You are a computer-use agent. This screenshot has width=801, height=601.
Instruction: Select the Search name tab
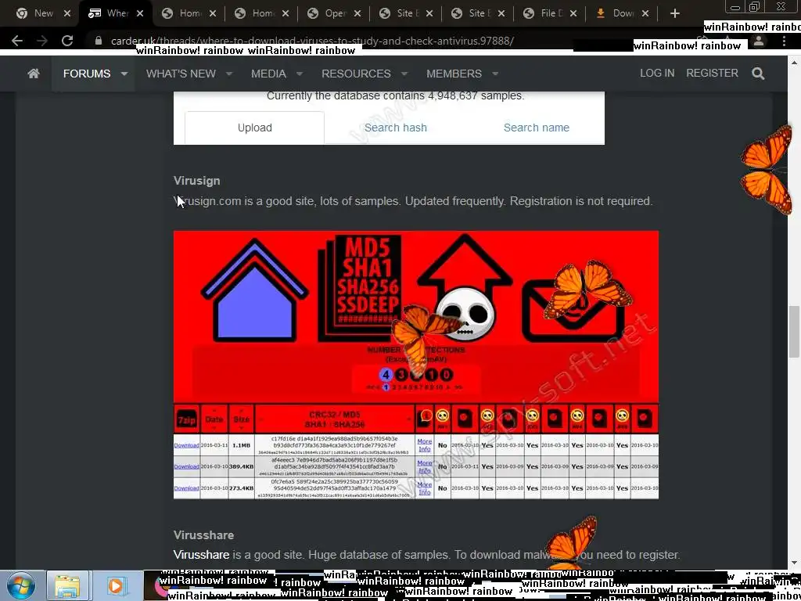537,128
